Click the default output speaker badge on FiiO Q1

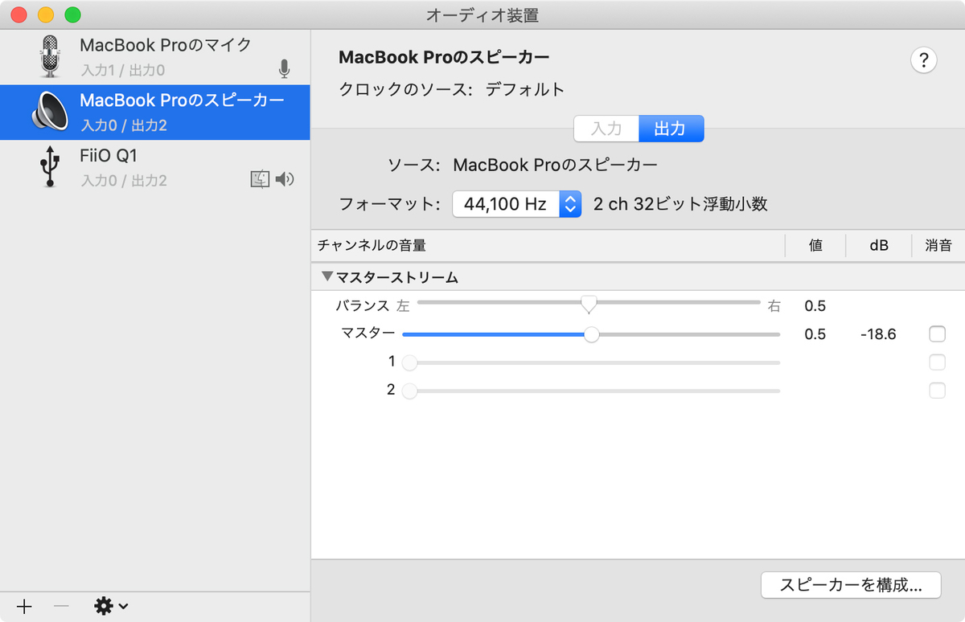(285, 179)
